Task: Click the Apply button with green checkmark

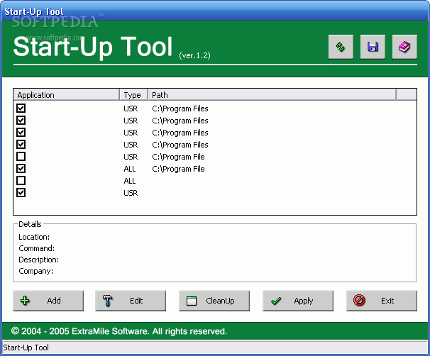Action: click(298, 301)
